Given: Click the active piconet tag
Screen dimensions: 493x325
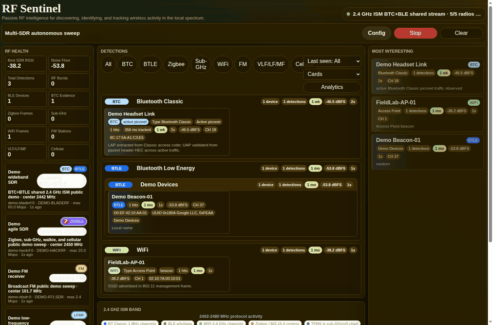Looking at the screenshot, I should (135, 122).
